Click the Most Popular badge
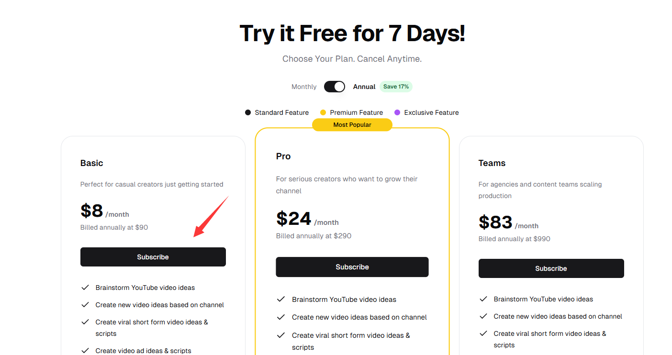Viewport: 672px width, 355px height. (x=352, y=125)
